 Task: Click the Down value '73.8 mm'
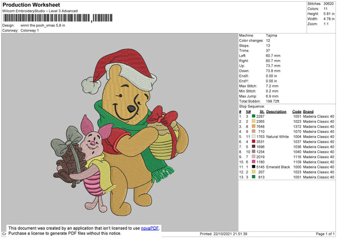pyautogui.click(x=273, y=71)
